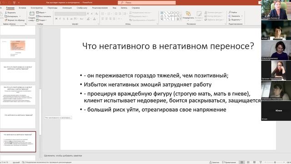Open the Справка ribbon tab
This screenshot has height=164, width=291.
[x=135, y=8]
